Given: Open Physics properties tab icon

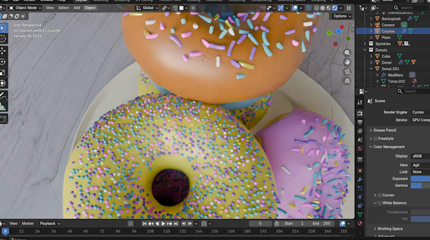Looking at the screenshot, I should [x=360, y=197].
